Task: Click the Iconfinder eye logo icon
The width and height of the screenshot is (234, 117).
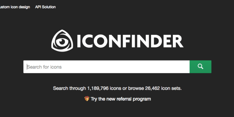Action: 62,41
